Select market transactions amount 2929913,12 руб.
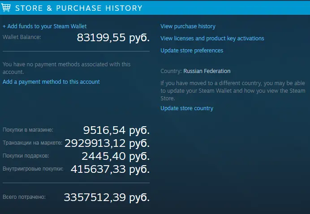Screen dimensions: 310x214 pyautogui.click(x=107, y=143)
